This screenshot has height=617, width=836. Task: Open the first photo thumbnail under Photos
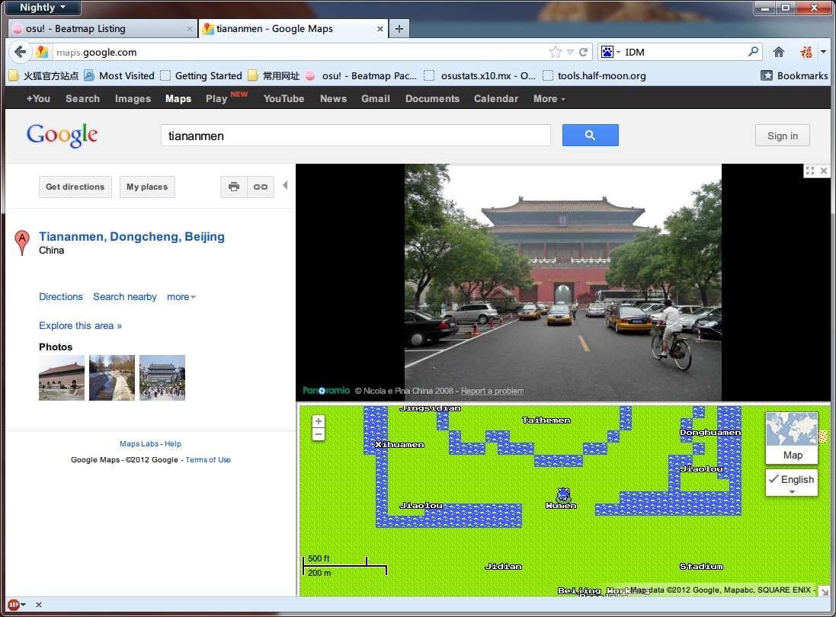[x=61, y=378]
